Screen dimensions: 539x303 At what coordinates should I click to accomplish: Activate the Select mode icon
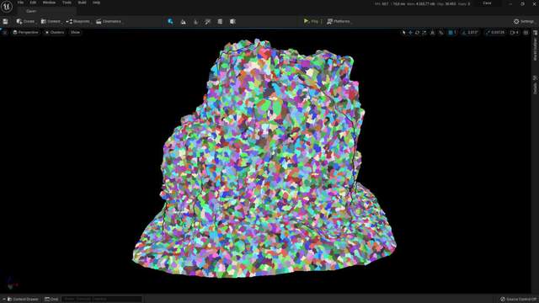click(x=170, y=21)
